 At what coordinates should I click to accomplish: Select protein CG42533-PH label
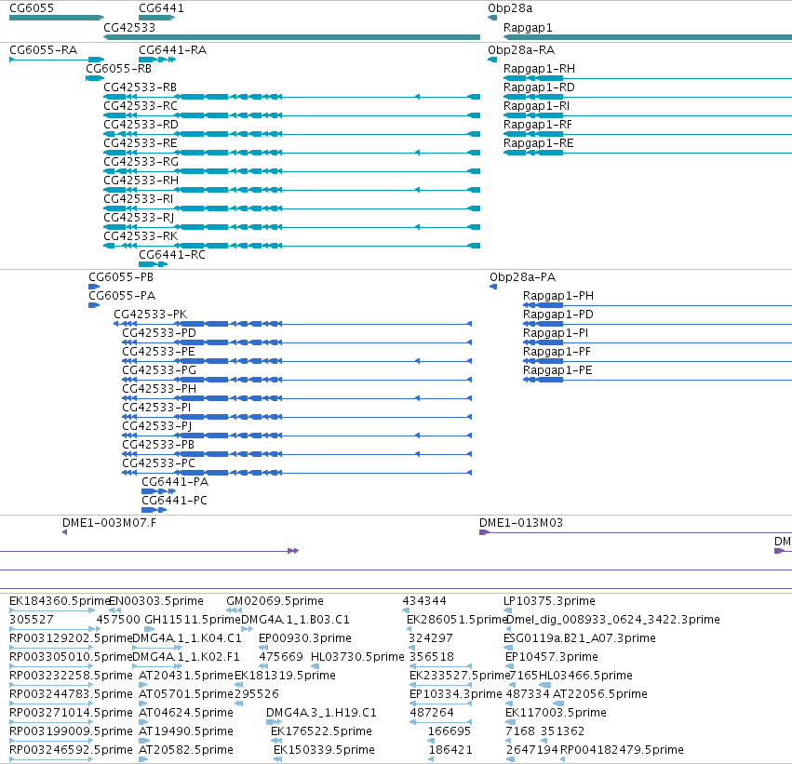point(159,389)
